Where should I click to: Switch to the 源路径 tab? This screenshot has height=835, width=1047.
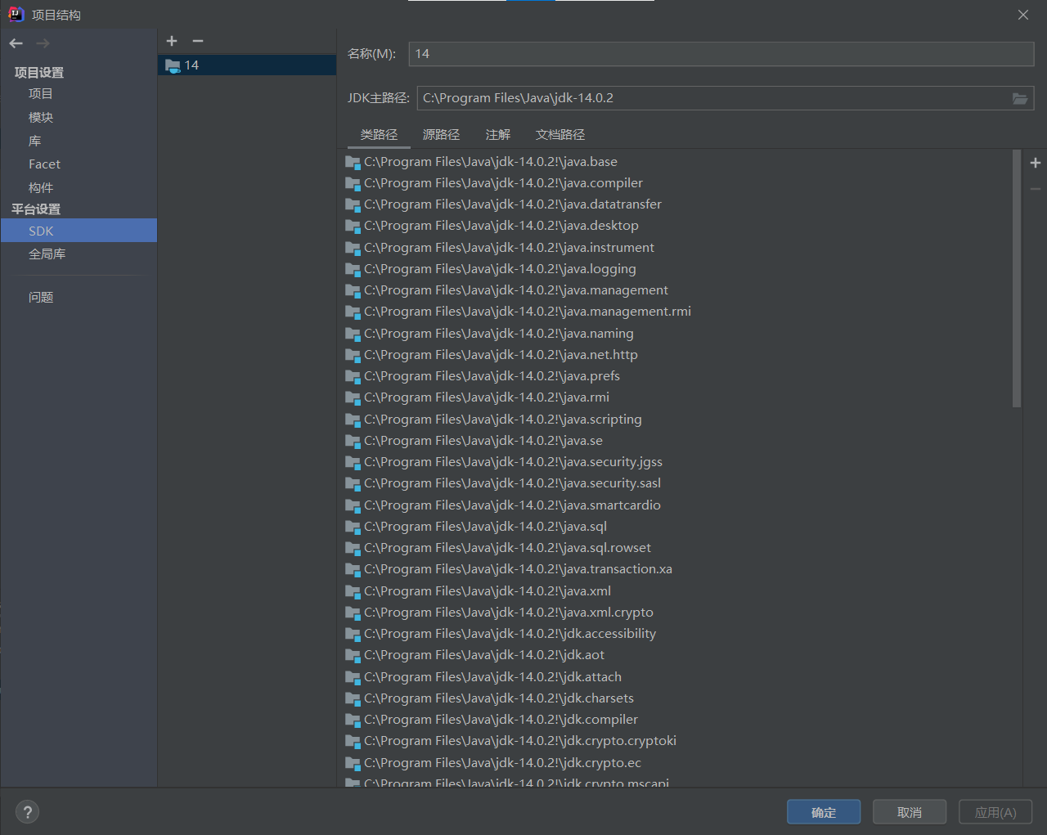point(441,135)
